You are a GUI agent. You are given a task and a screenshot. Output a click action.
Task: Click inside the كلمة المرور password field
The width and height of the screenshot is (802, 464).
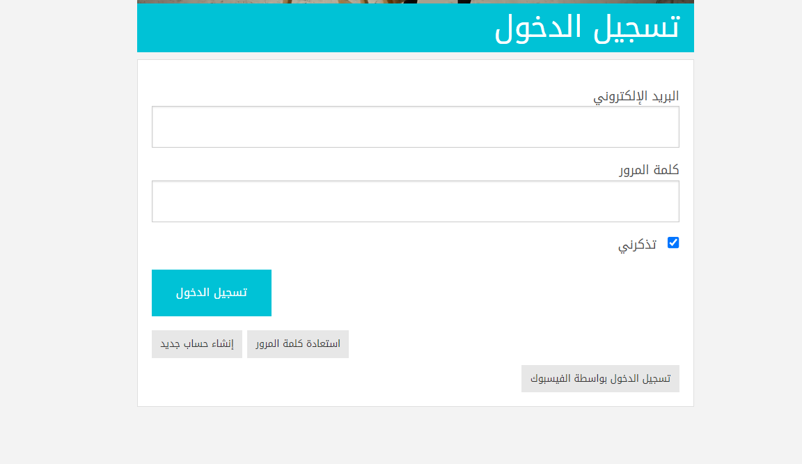coord(415,201)
